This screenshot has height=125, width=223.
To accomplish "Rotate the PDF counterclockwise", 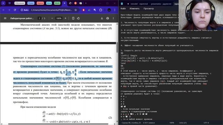I will [x=78, y=18].
